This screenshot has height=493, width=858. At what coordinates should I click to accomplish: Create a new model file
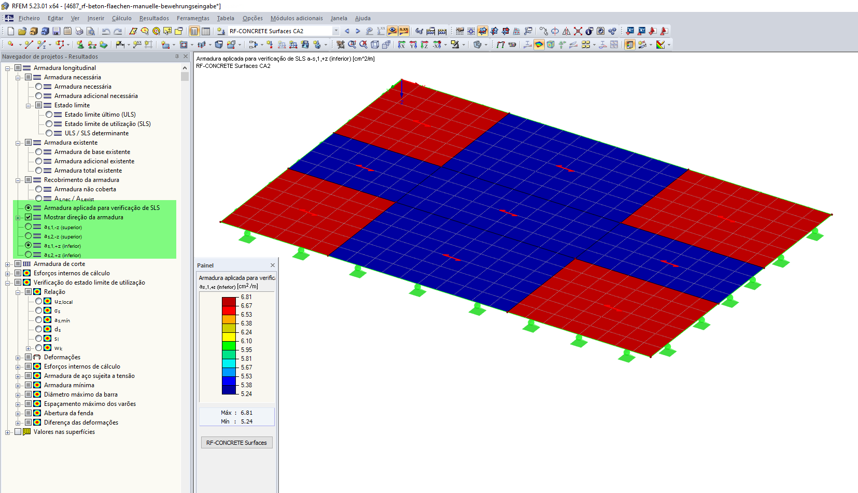pyautogui.click(x=10, y=31)
